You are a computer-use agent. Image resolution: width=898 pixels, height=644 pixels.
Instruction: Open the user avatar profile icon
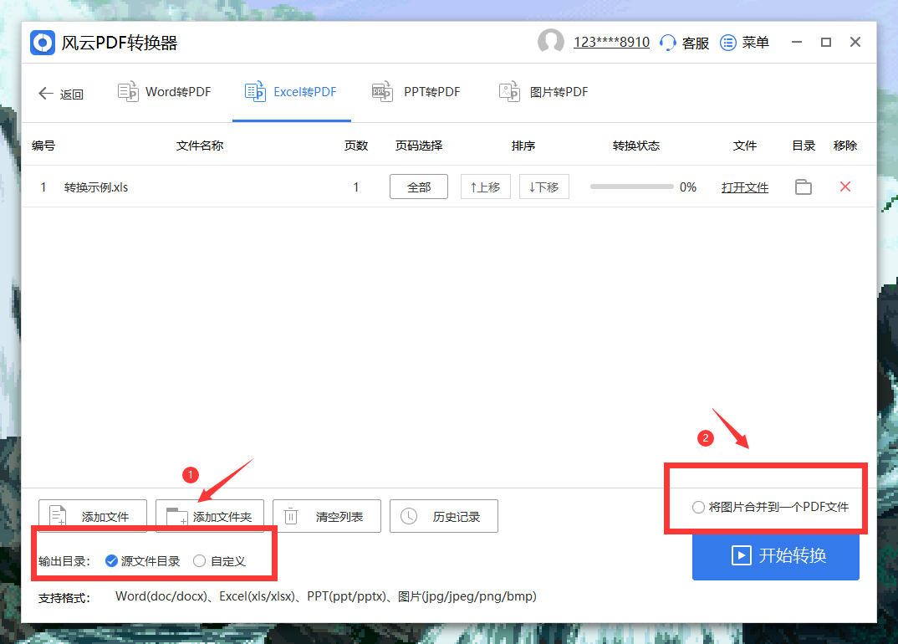click(550, 42)
